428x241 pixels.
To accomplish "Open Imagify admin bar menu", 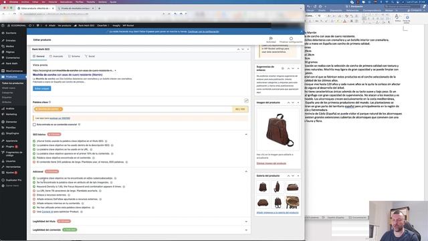I will tap(116, 25).
